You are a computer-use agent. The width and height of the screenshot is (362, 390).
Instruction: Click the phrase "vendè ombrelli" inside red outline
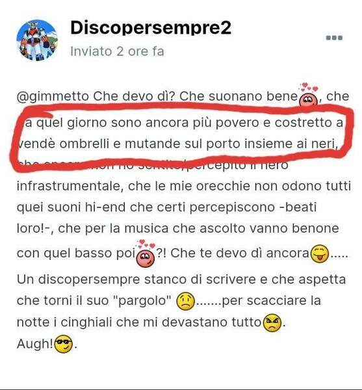(64, 144)
